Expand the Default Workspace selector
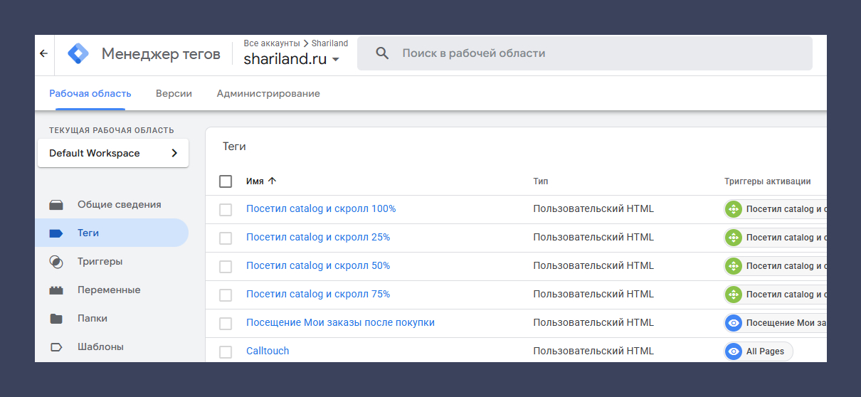The width and height of the screenshot is (861, 397). pyautogui.click(x=113, y=153)
